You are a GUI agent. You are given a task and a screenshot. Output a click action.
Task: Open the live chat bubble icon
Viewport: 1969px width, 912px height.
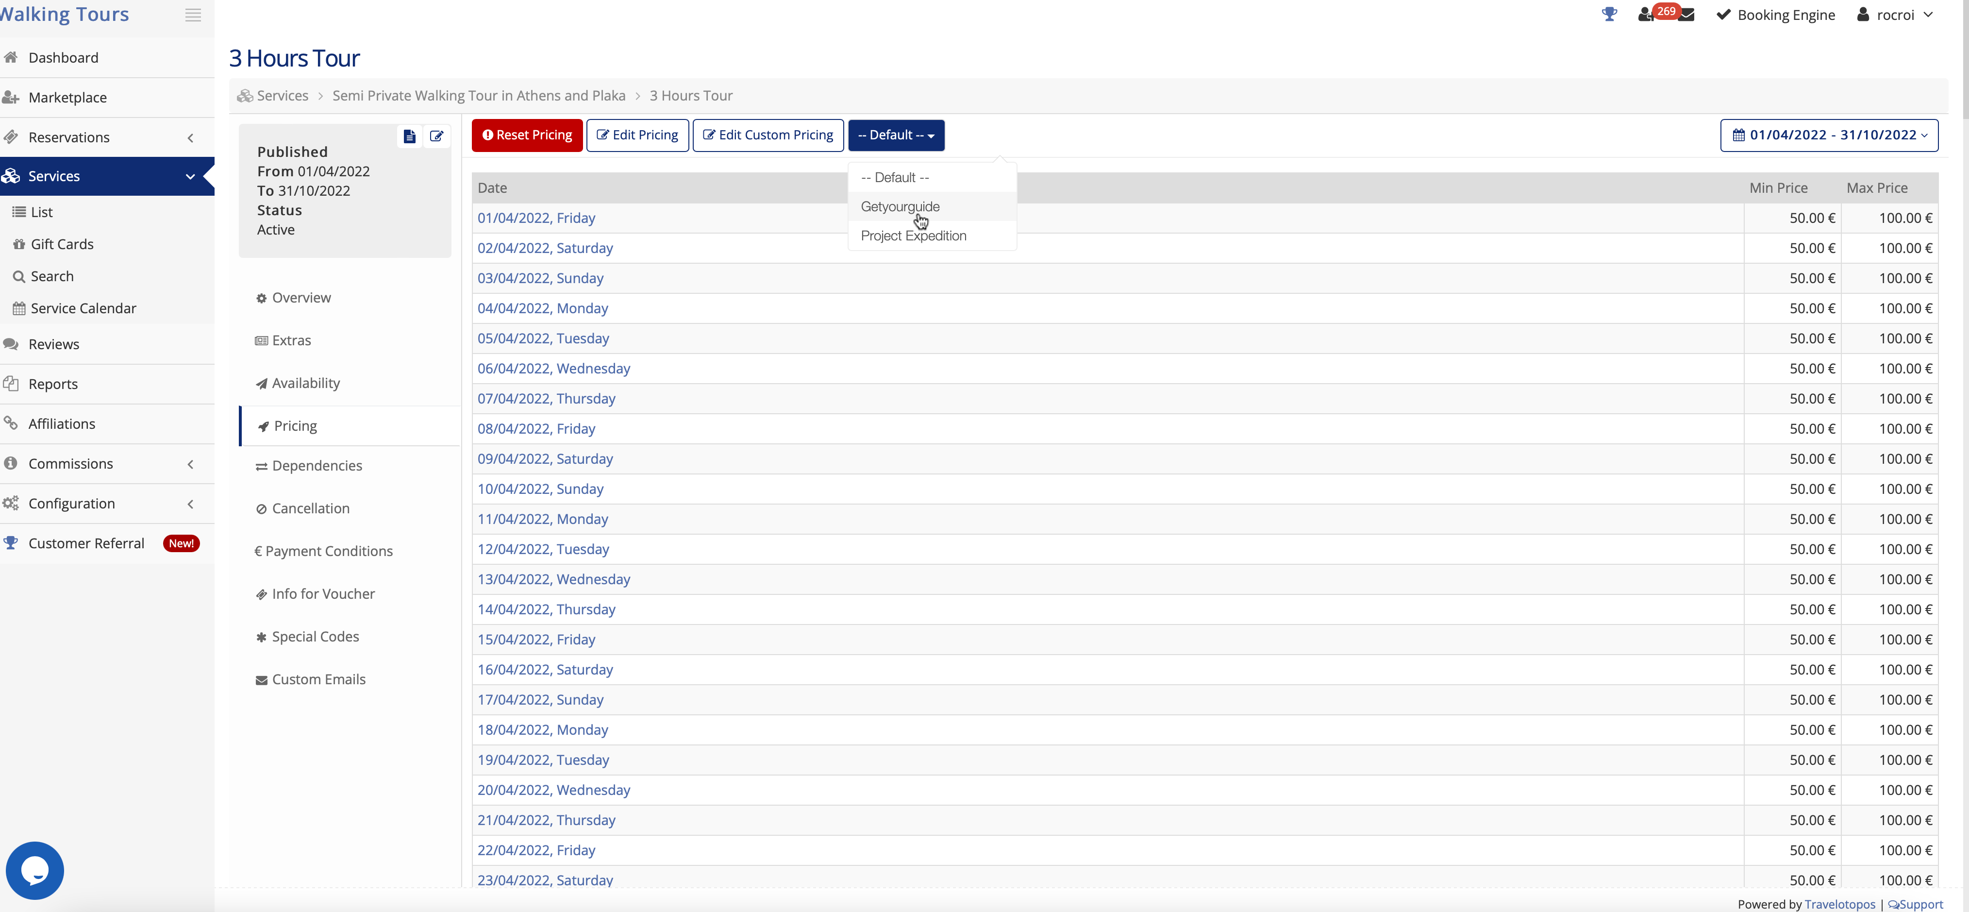[35, 870]
